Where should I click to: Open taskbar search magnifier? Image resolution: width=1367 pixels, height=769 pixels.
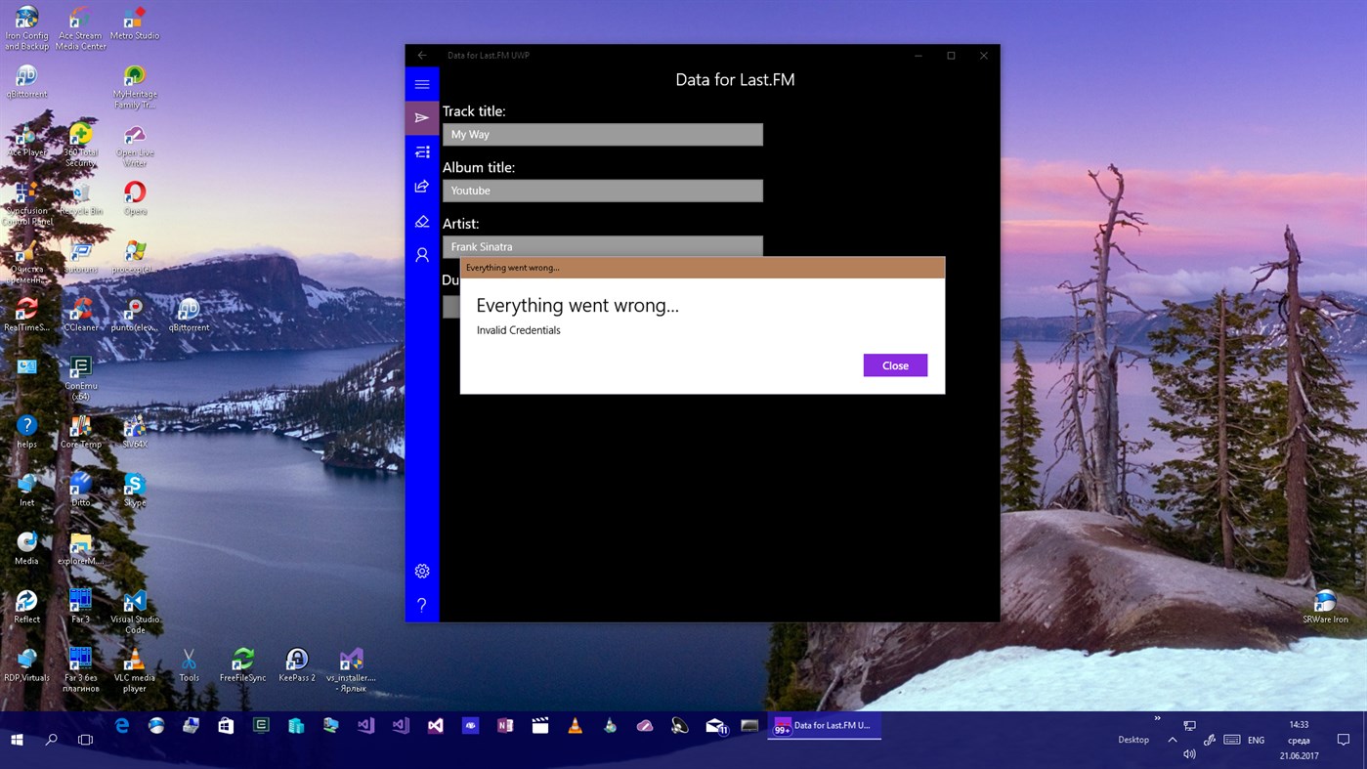[x=52, y=740]
